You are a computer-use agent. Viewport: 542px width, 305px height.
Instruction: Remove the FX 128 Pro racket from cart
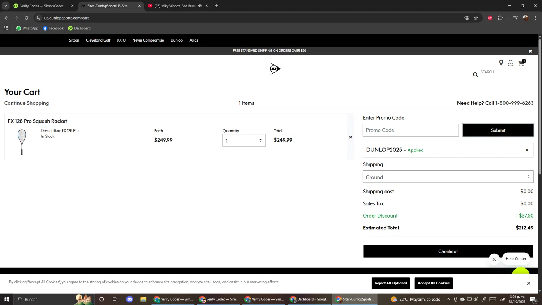pyautogui.click(x=350, y=137)
